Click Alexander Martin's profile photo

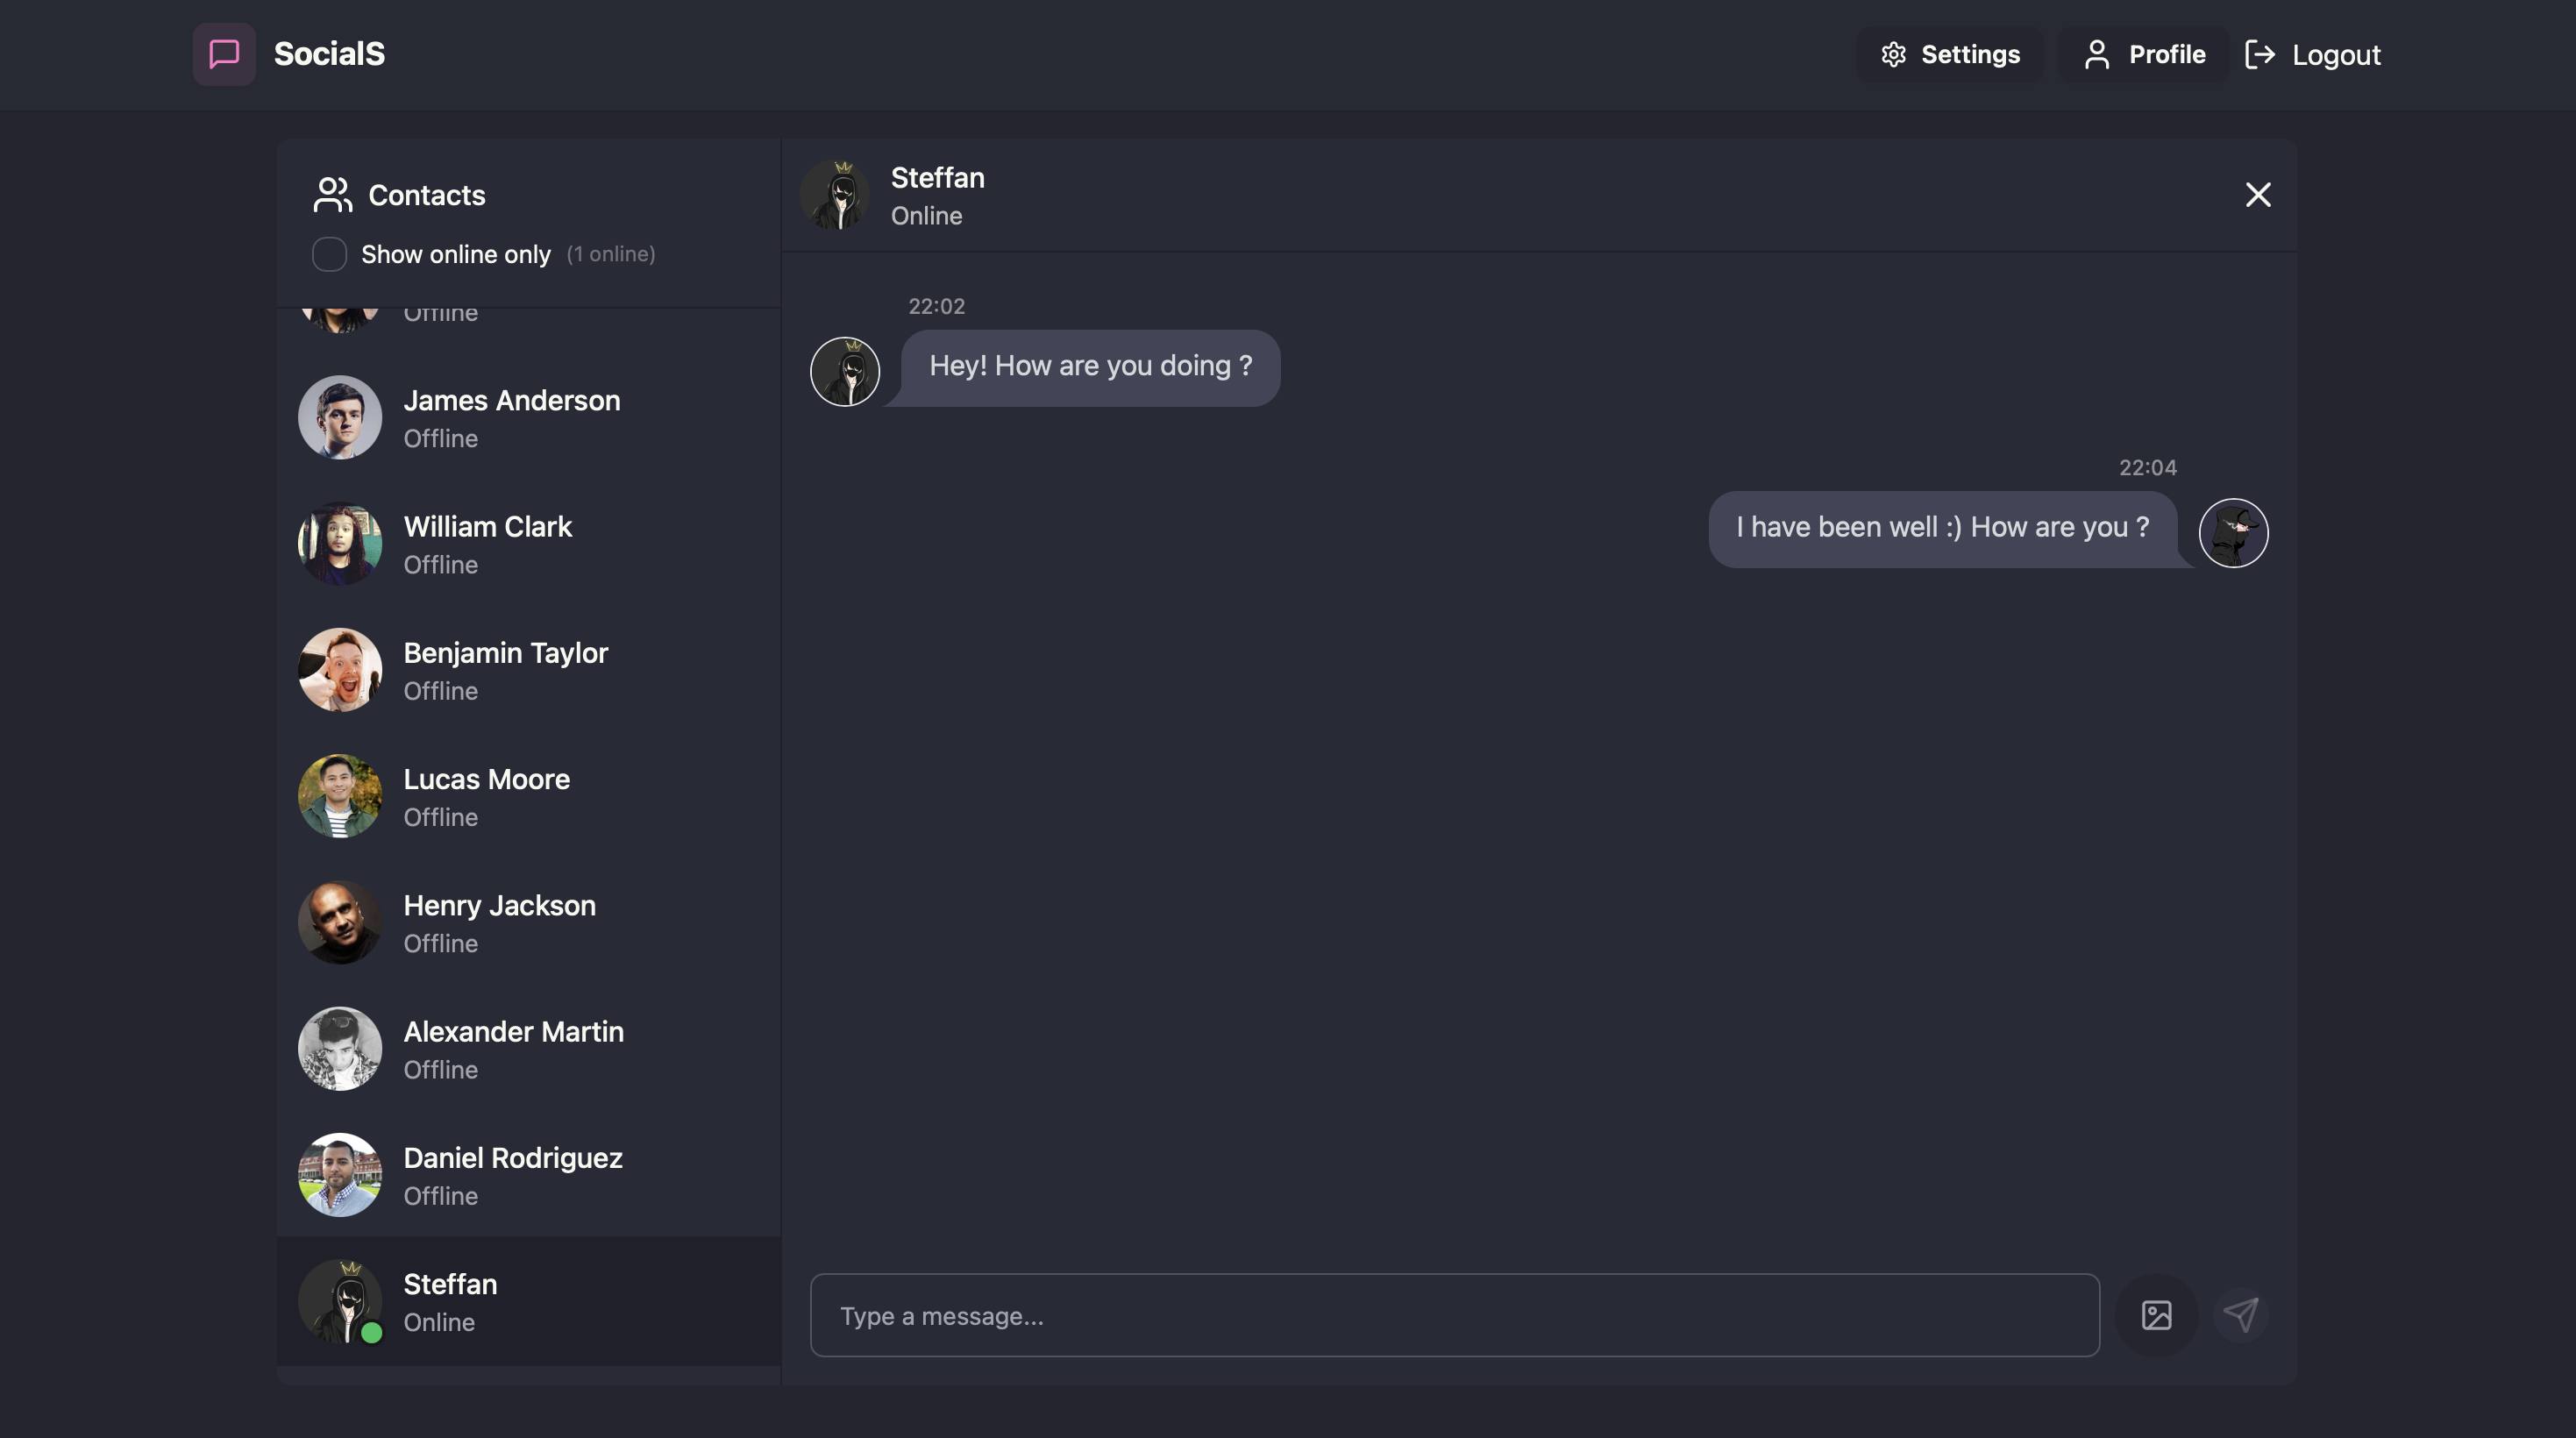340,1049
